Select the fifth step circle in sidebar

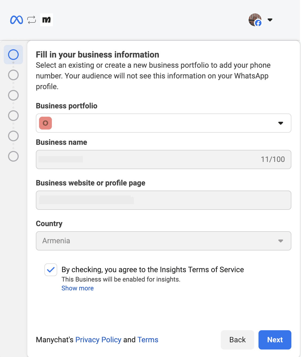click(13, 136)
